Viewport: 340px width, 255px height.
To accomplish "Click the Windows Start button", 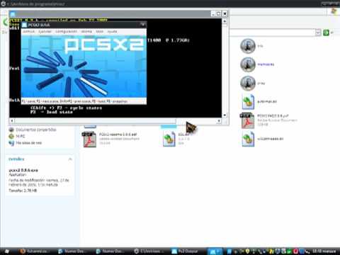I will 6,251.
